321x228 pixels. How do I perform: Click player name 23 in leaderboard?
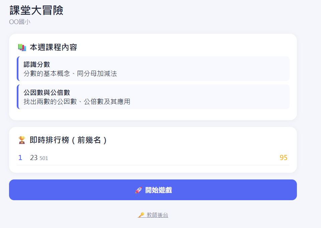34,158
